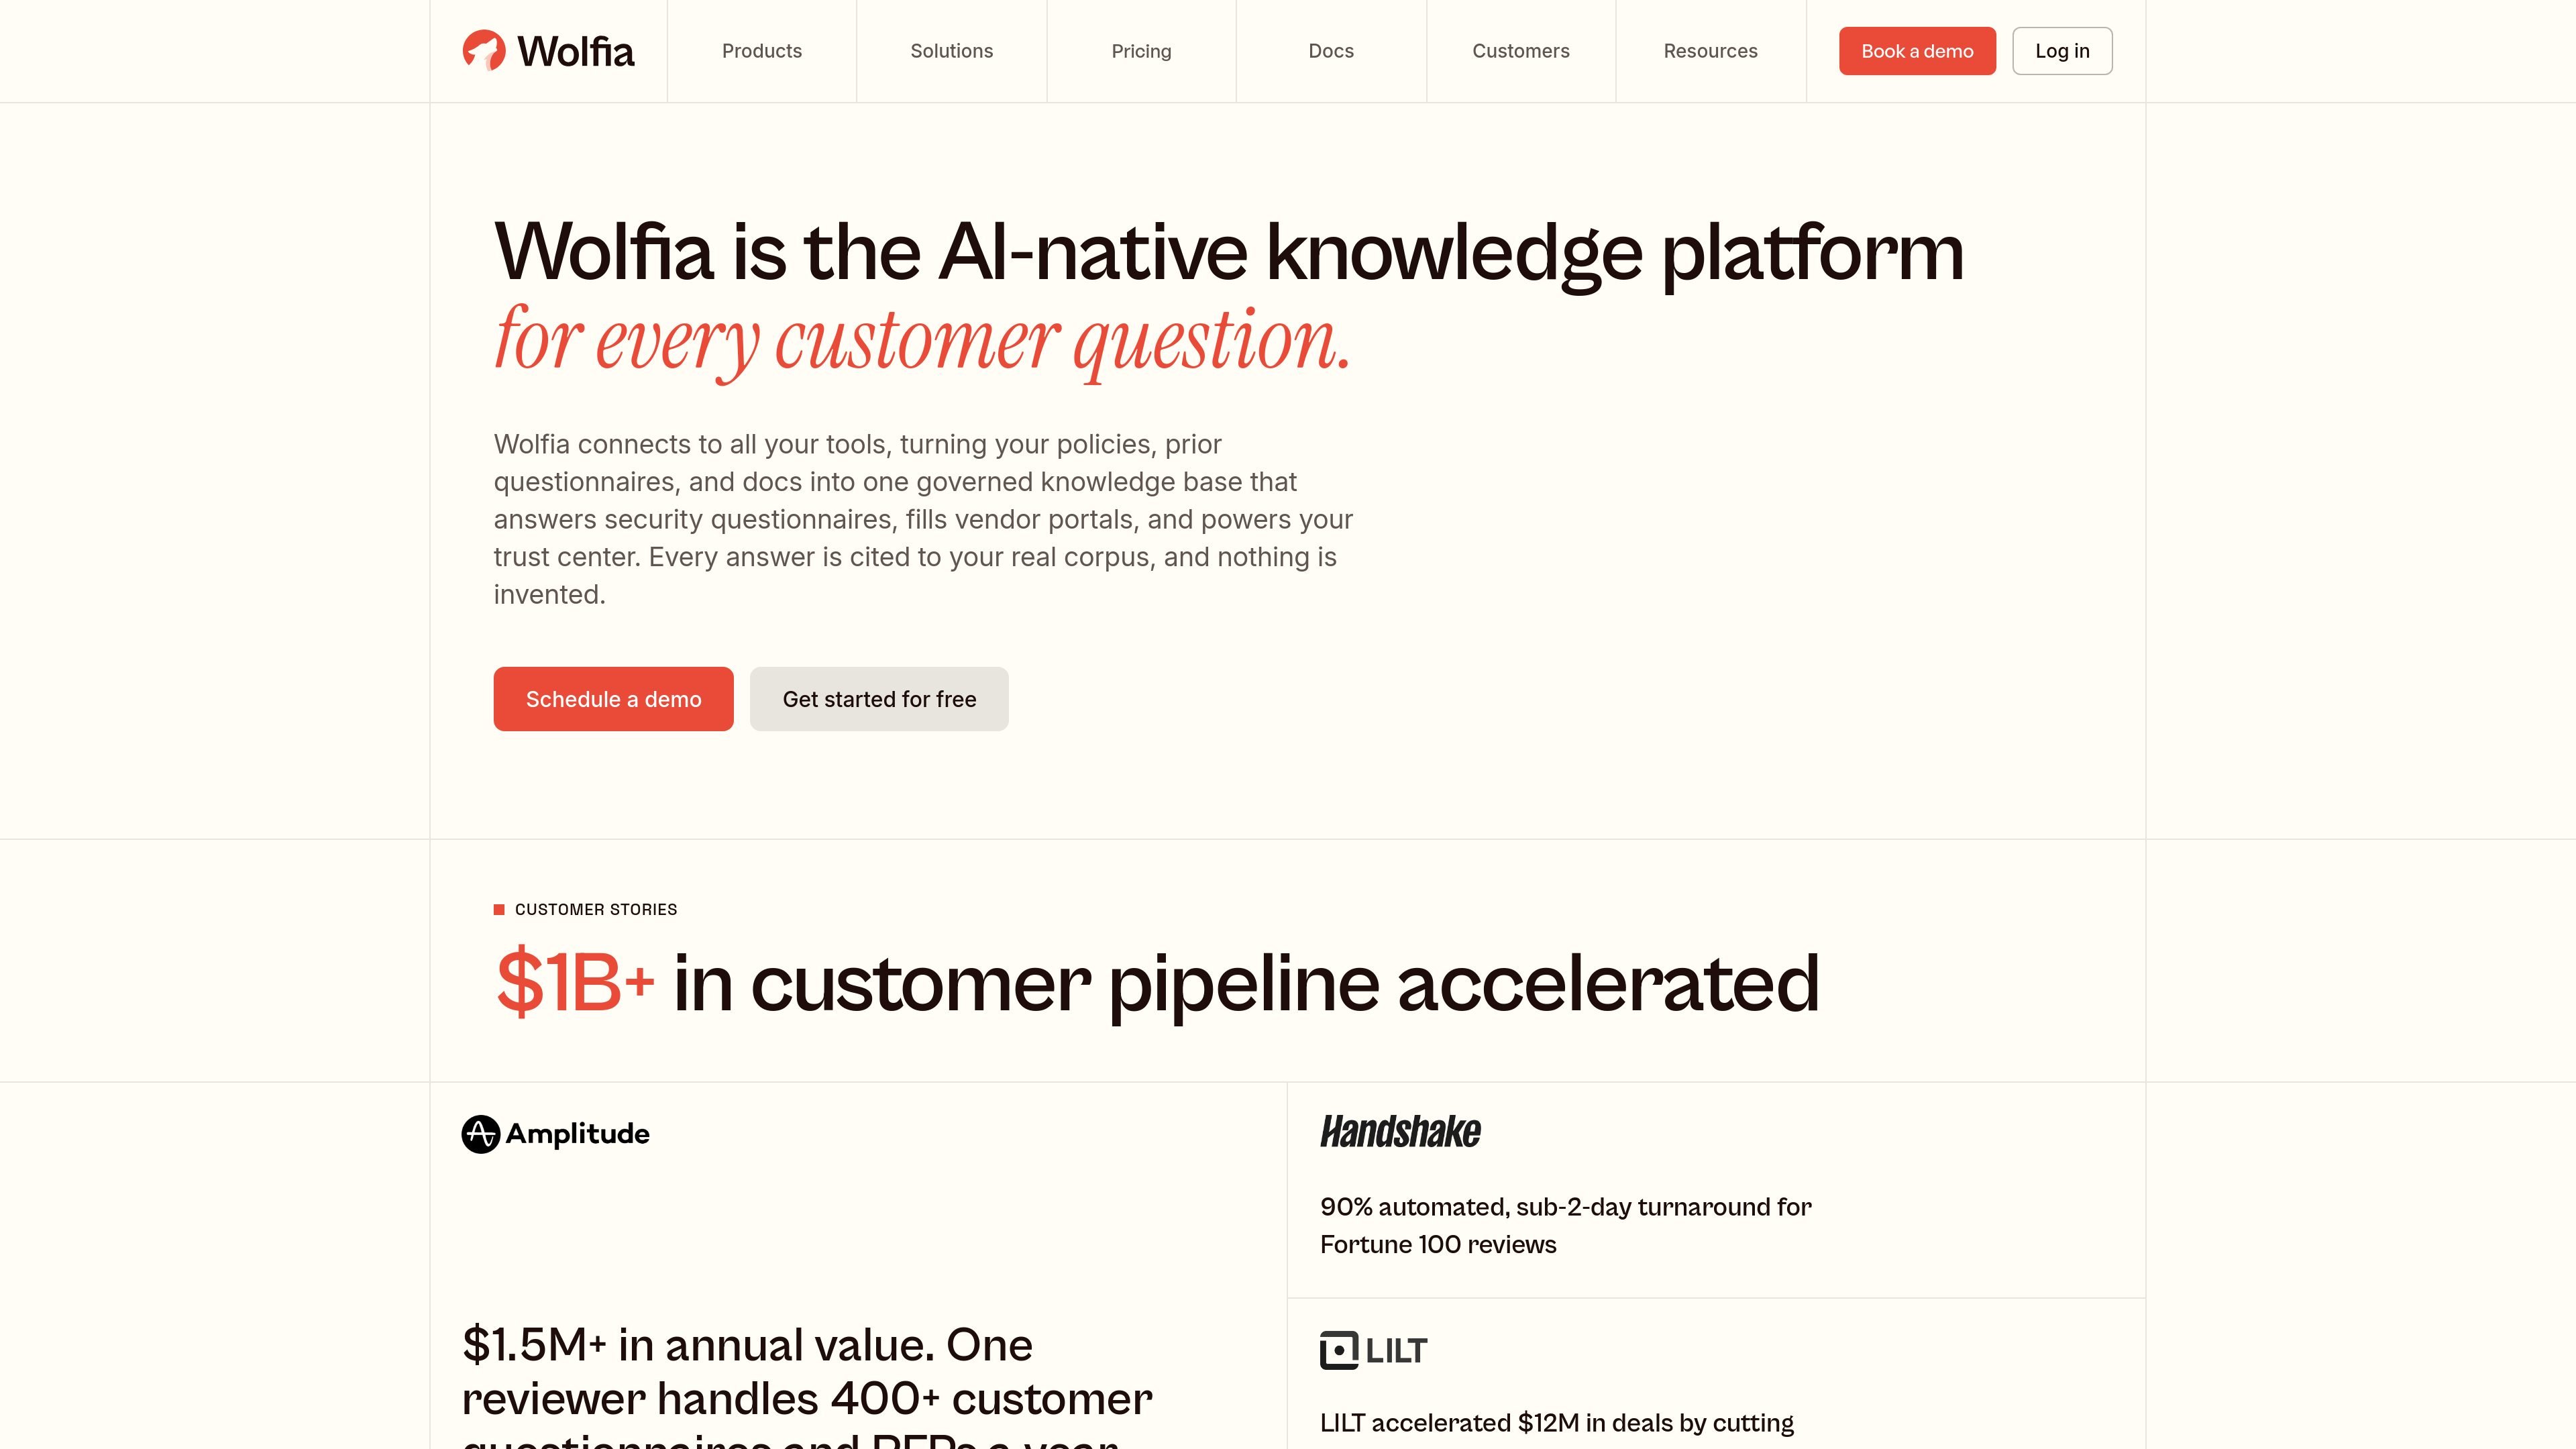The width and height of the screenshot is (2576, 1449).
Task: Click Get started for free button
Action: coord(879,699)
